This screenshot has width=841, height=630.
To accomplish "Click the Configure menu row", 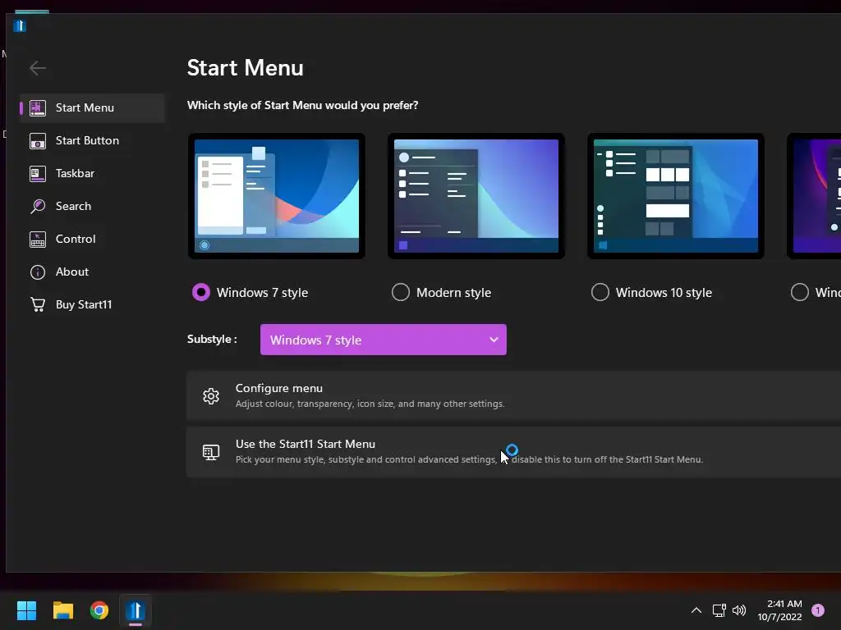I will click(513, 396).
